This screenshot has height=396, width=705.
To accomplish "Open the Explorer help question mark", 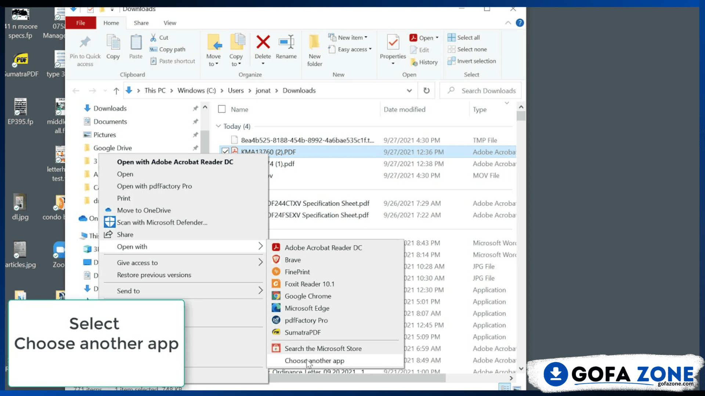I will [x=520, y=23].
